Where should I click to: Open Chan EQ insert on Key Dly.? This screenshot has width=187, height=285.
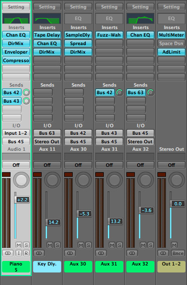47,44
